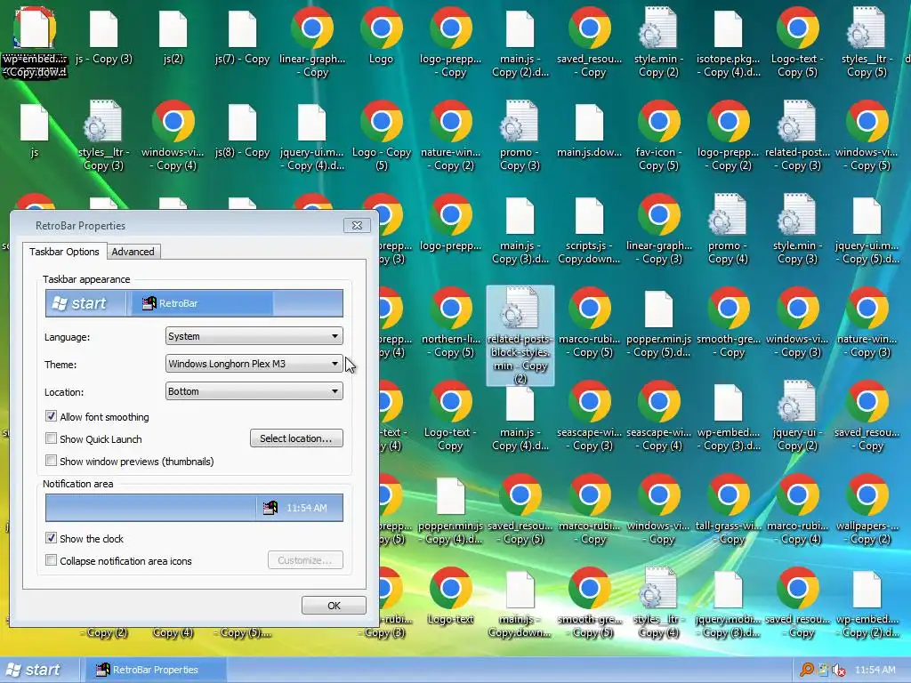Select the 'styles__ltr - Copy (3)' icon
911x683 pixels.
[103, 121]
